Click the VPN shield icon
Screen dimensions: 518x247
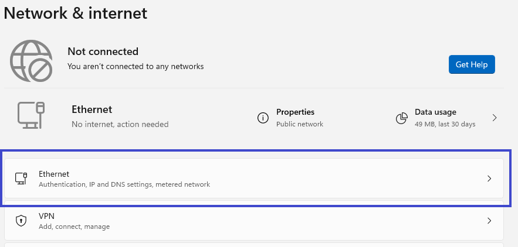21,221
